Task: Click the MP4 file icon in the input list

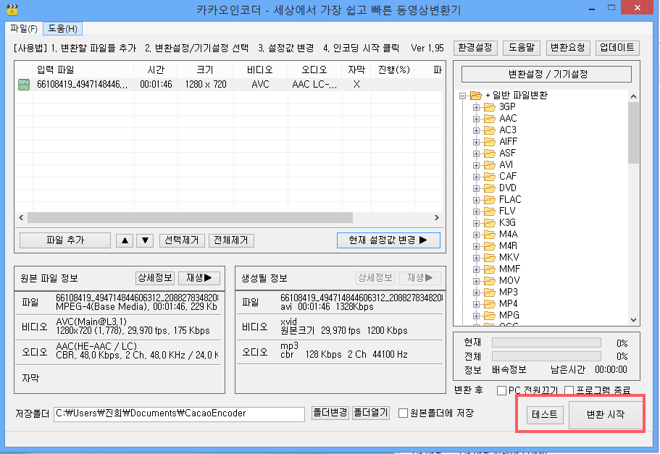Action: tap(24, 85)
